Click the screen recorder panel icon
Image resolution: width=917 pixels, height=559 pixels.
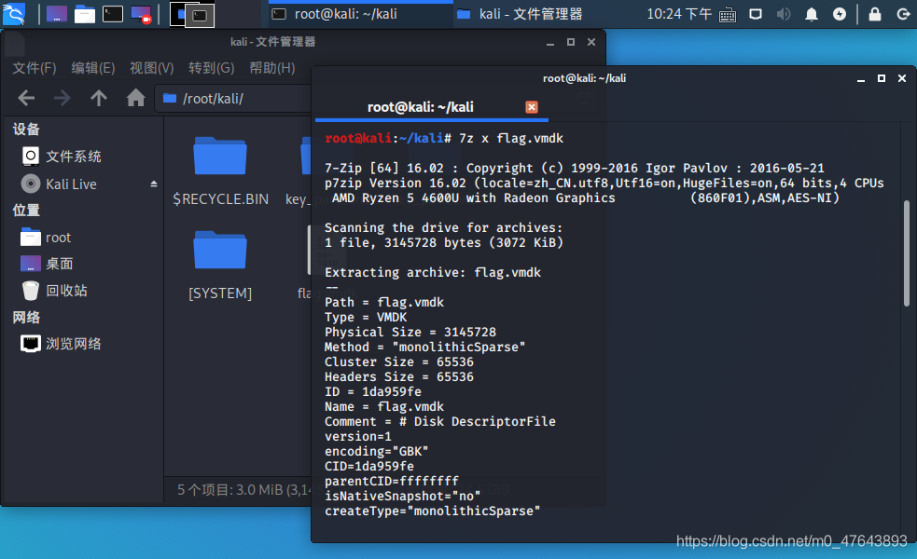[x=141, y=14]
